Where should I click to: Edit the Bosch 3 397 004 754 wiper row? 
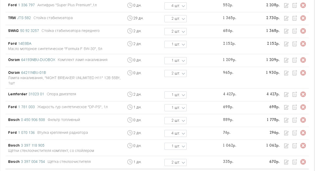point(286,162)
